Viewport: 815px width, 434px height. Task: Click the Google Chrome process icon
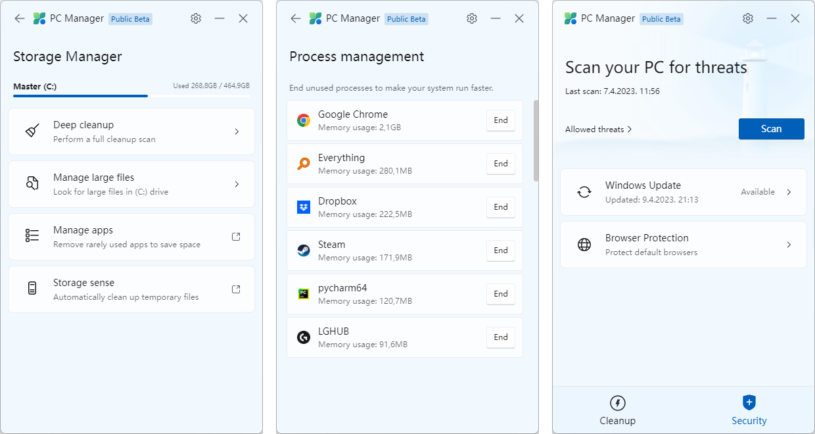[304, 120]
